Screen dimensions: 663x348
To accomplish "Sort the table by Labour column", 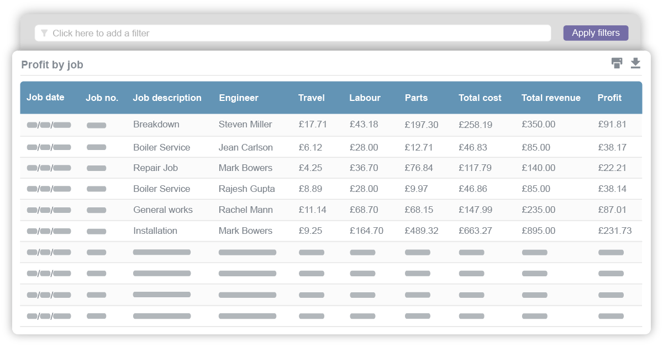I will [365, 98].
